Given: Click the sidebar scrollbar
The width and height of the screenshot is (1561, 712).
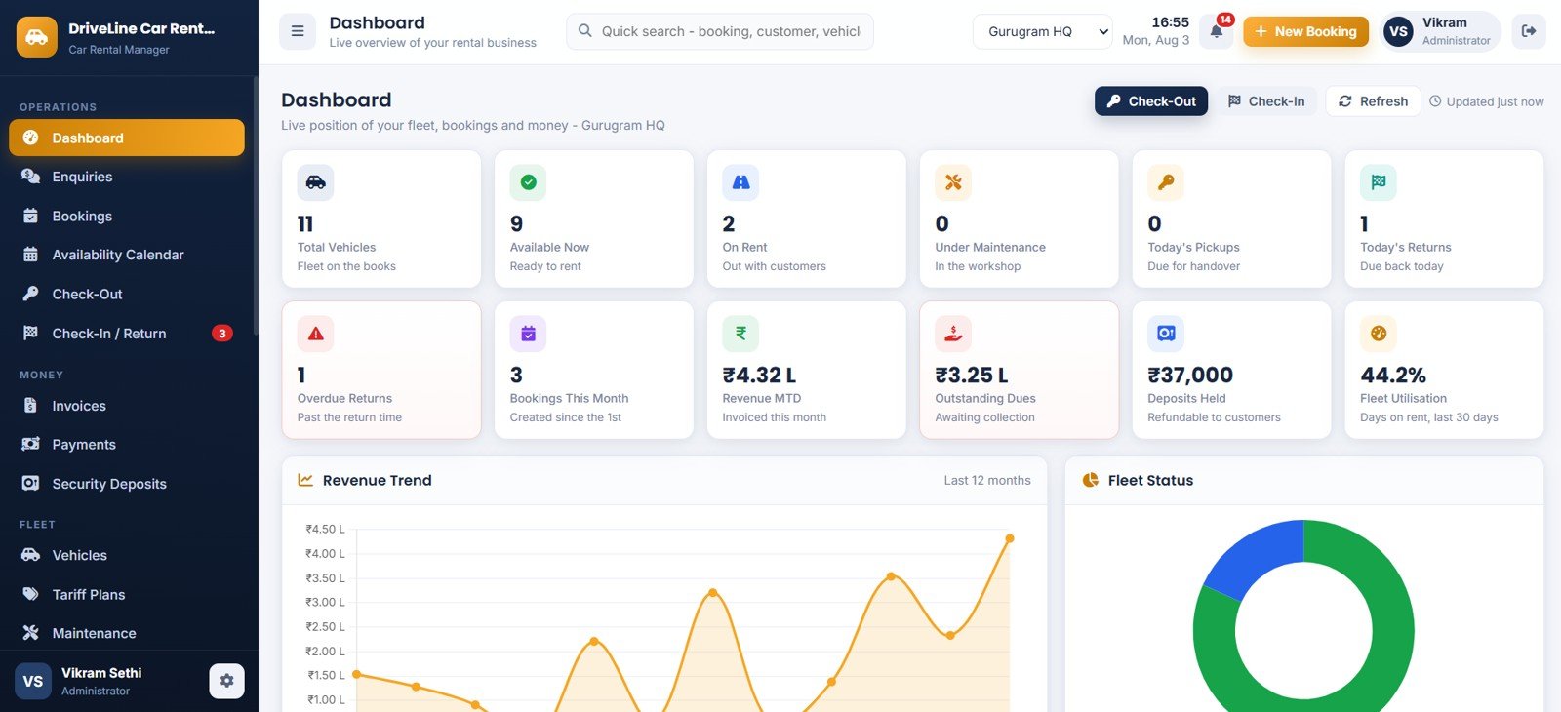Looking at the screenshot, I should click(x=256, y=205).
